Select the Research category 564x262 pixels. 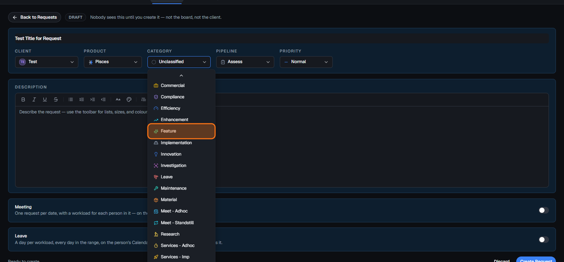181,234
